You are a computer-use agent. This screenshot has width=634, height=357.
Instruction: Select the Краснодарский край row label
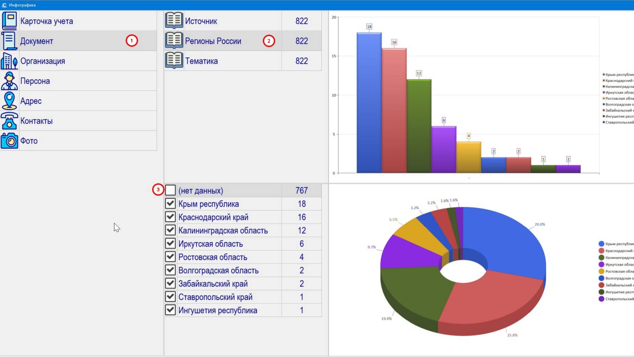point(213,217)
